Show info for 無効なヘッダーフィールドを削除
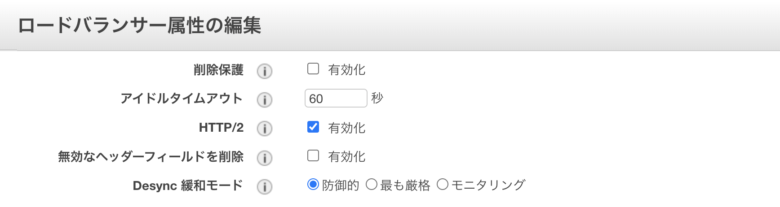The image size is (780, 207). click(265, 158)
